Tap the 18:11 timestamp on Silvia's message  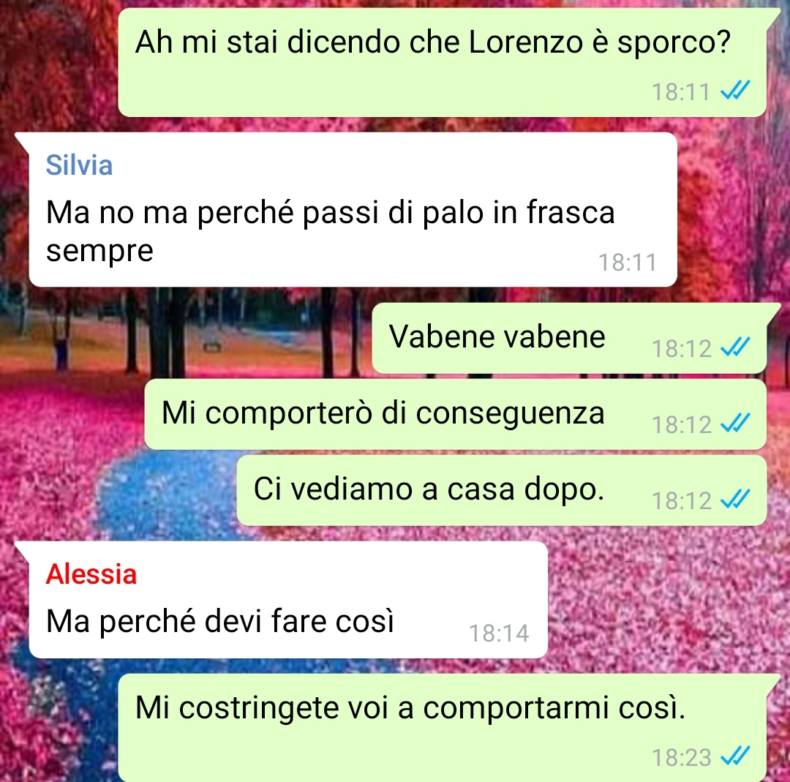click(628, 262)
